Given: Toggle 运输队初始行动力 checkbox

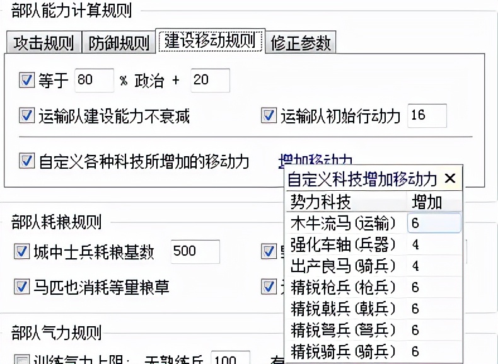Looking at the screenshot, I should (x=269, y=115).
